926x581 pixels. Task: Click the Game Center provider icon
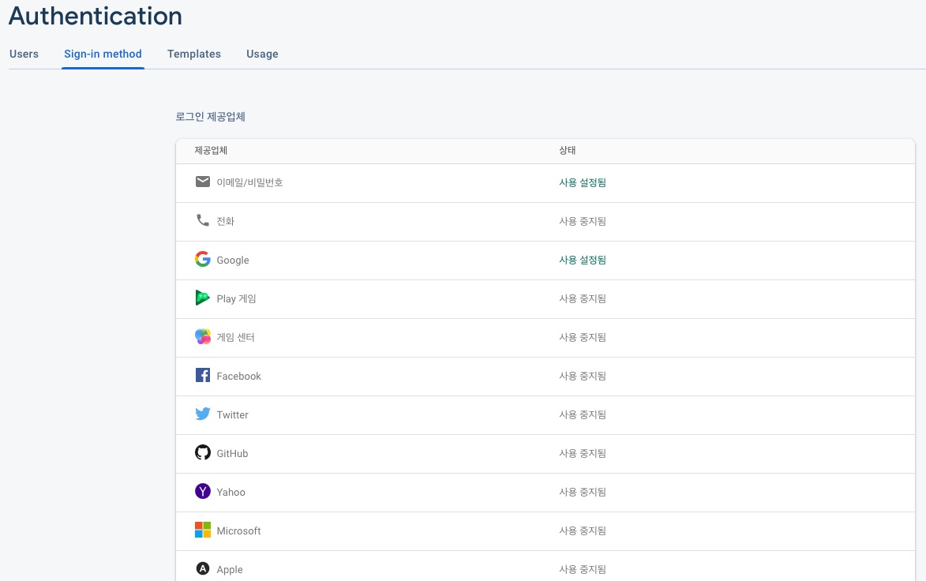click(x=203, y=337)
